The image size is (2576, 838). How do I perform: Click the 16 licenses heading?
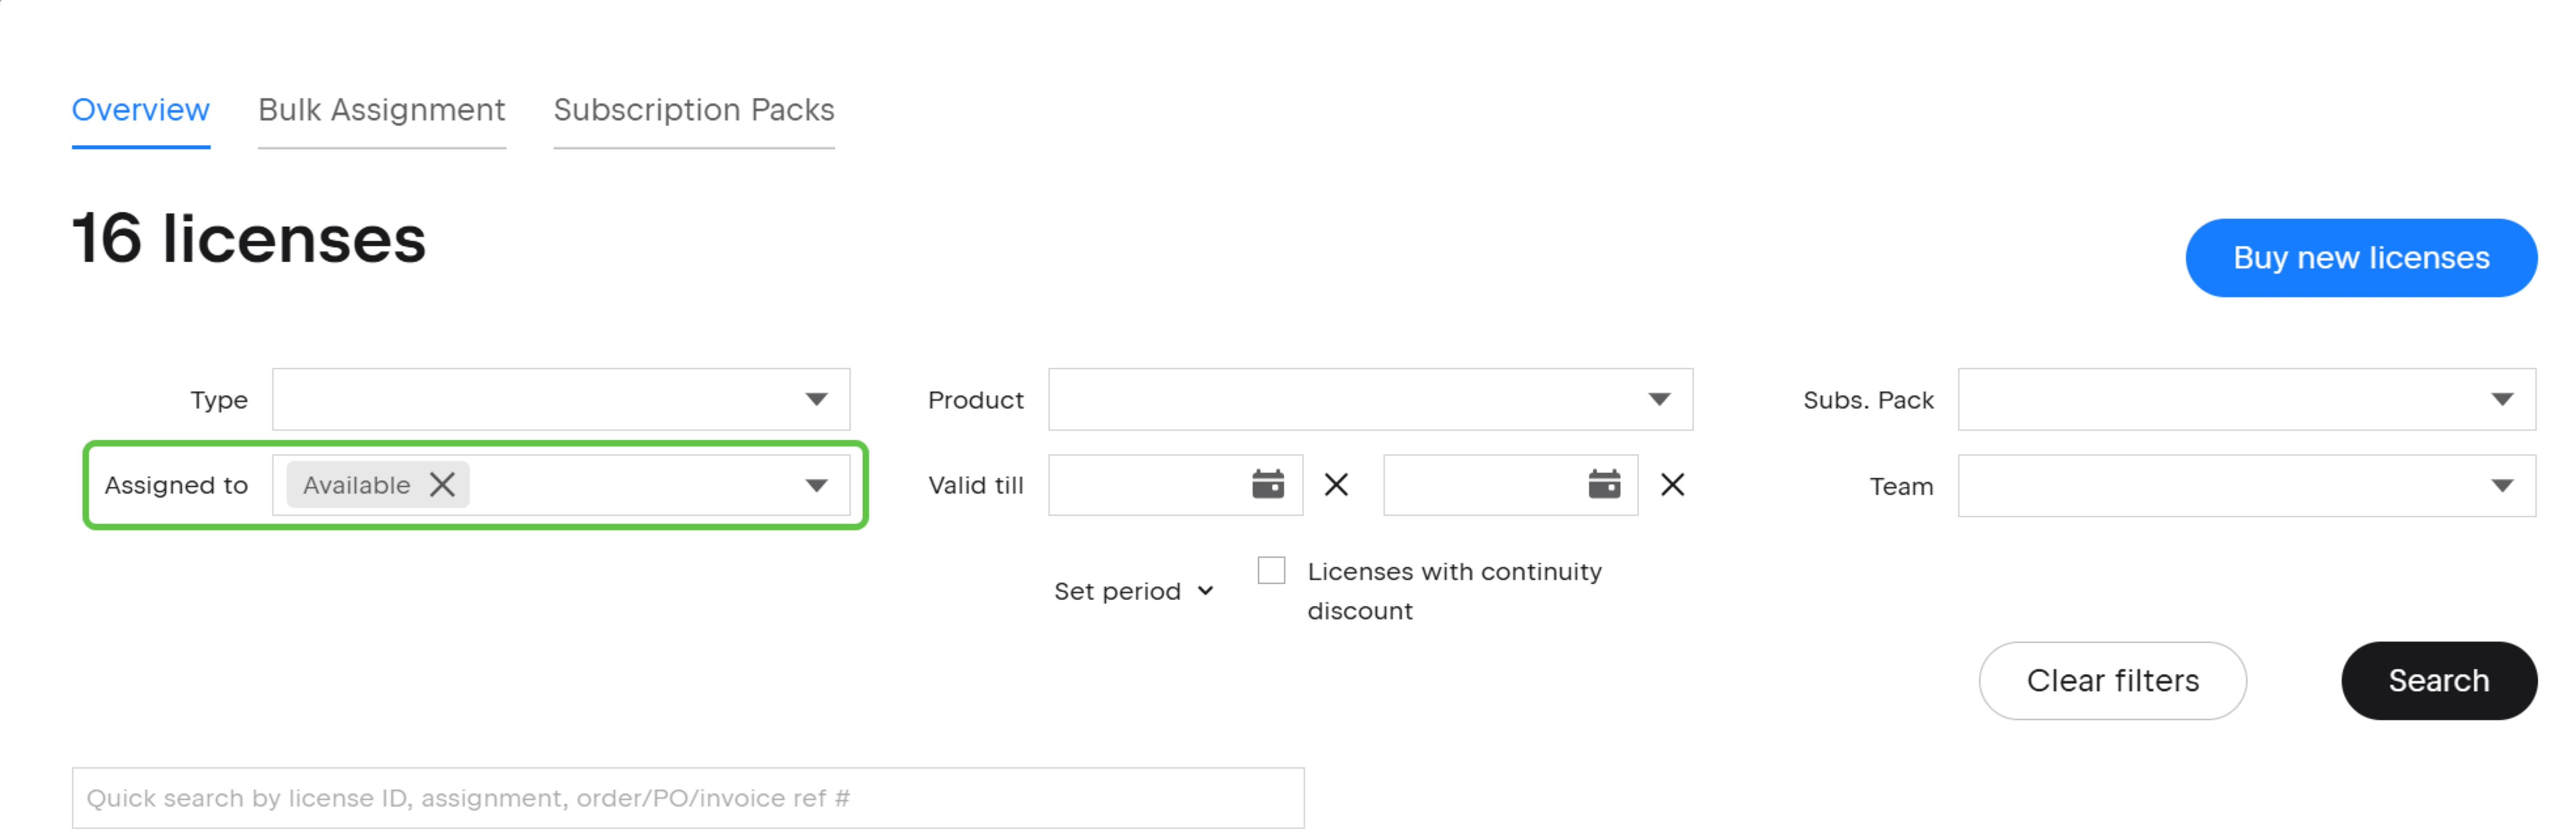249,239
